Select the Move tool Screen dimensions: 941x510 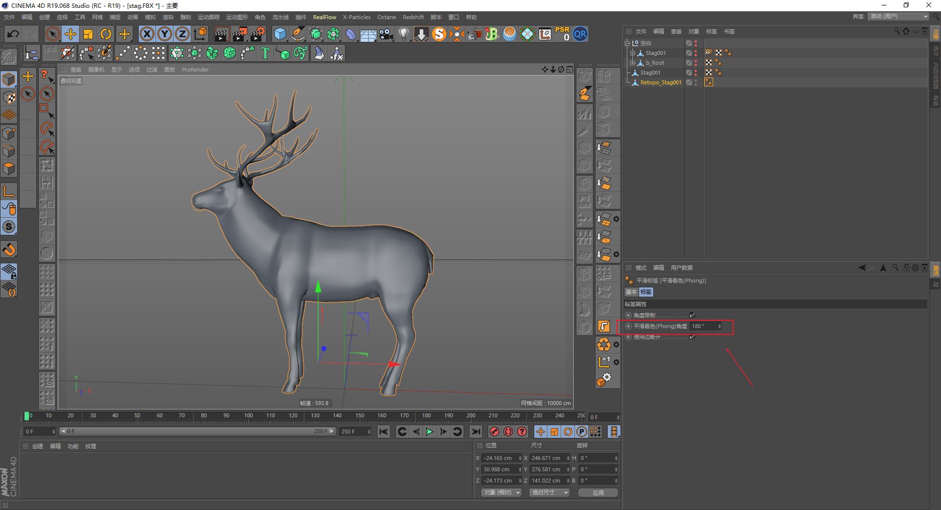tap(71, 34)
